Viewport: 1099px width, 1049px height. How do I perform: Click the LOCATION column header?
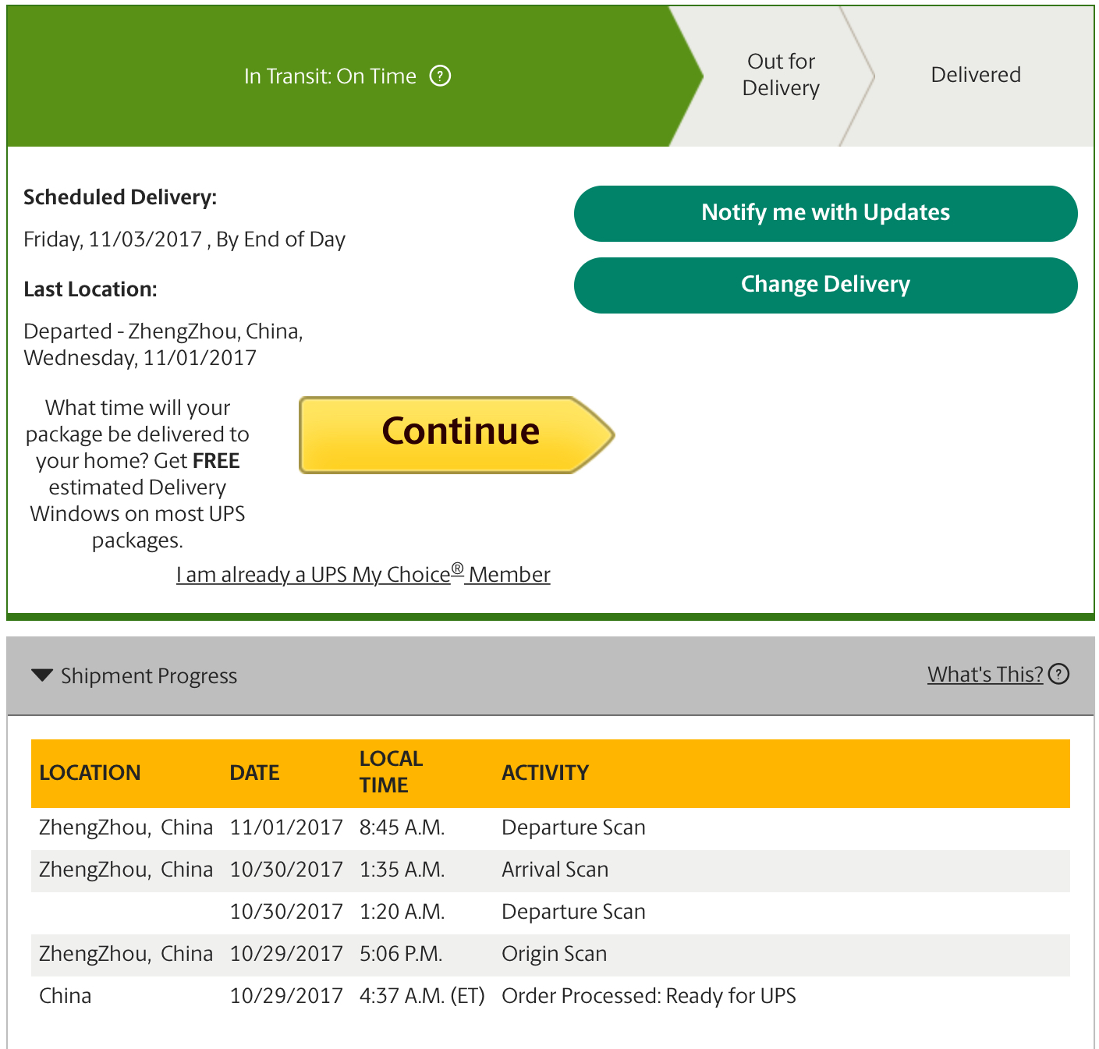click(x=90, y=772)
